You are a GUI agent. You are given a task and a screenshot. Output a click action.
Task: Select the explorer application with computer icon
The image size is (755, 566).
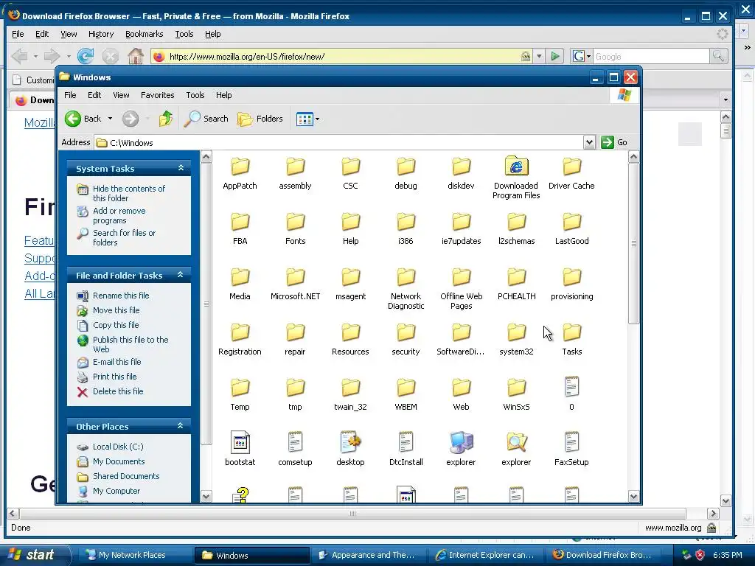pos(461,449)
